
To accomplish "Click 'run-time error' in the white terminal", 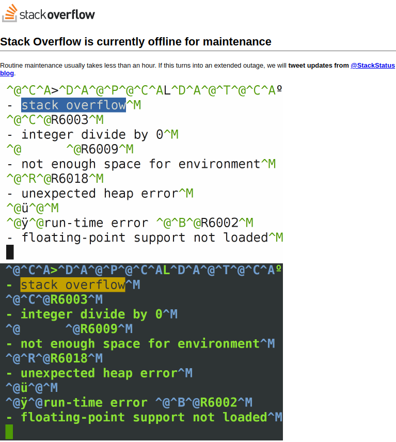I will coord(97,223).
